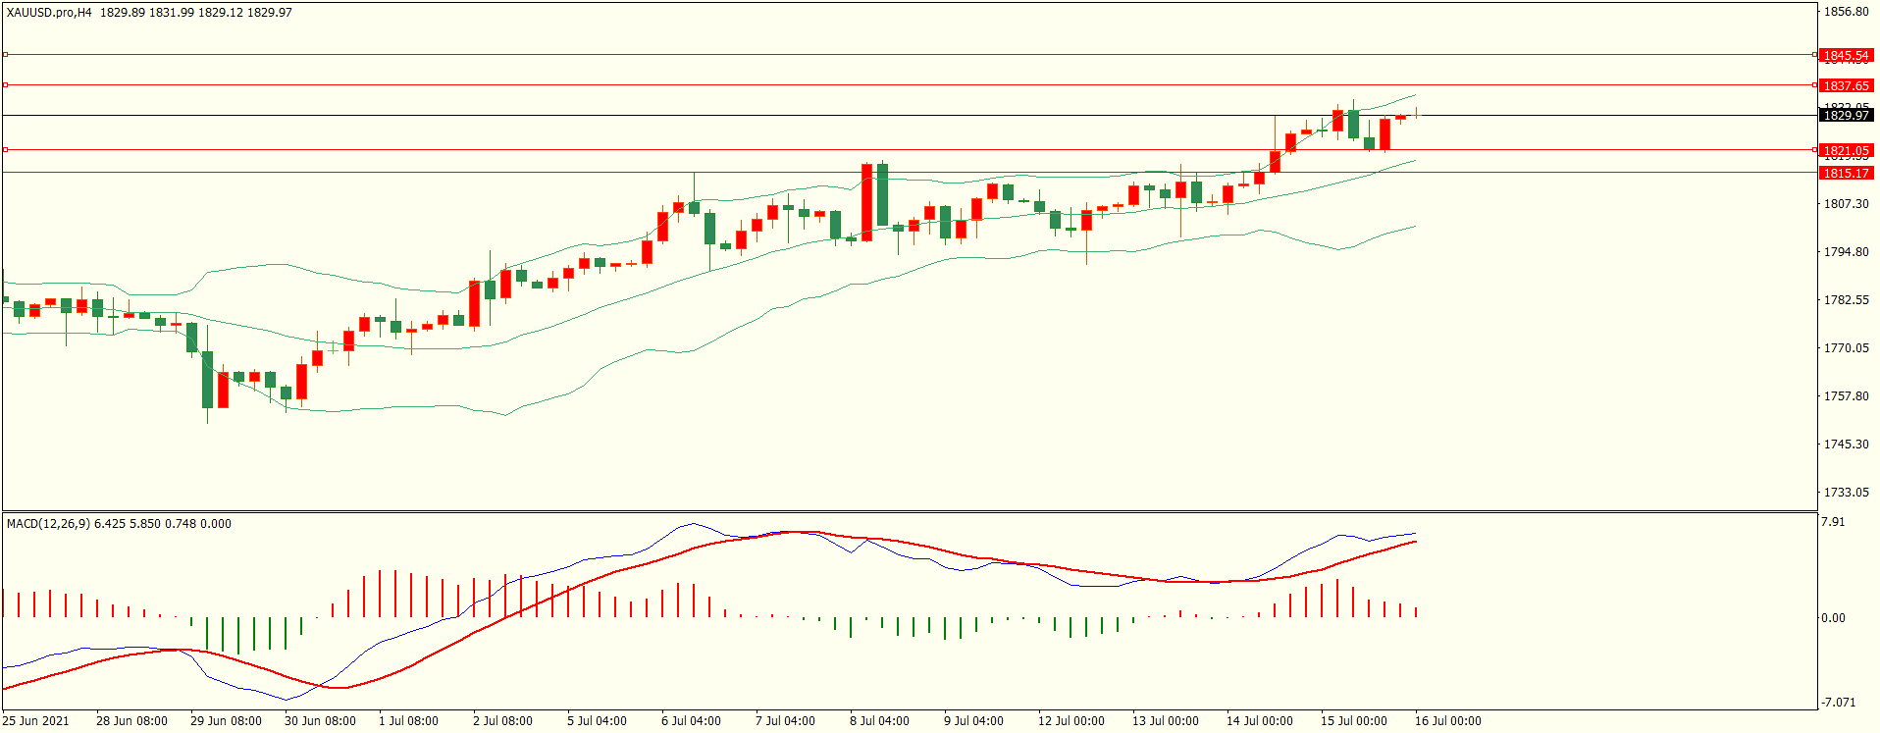The image size is (1880, 733).
Task: Click the MACD(12,26,9) indicator label
Action: tap(48, 524)
